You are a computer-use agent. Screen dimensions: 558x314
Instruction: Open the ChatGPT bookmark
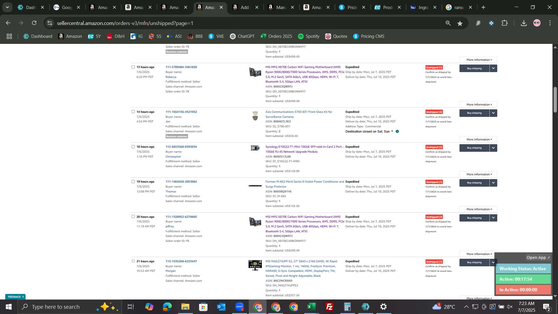point(242,36)
